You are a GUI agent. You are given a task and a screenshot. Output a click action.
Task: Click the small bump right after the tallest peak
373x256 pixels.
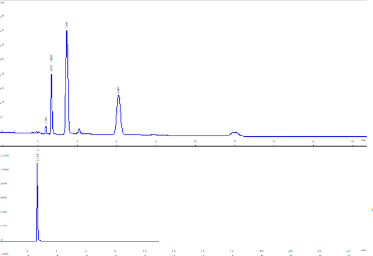point(79,130)
